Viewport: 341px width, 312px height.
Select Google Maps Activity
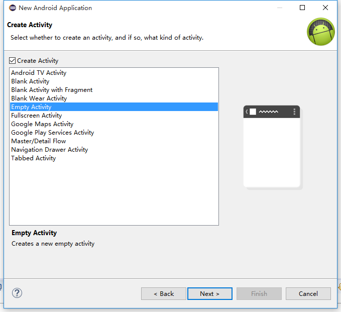pos(114,124)
